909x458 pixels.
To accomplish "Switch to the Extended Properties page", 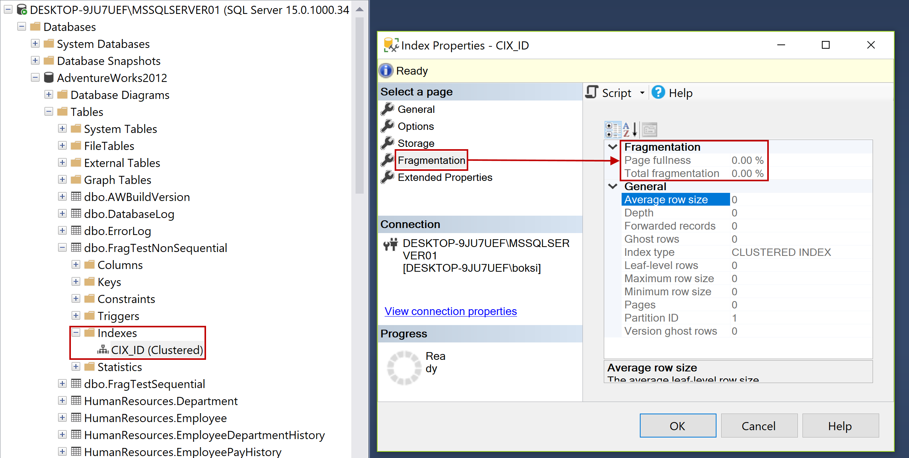I will tap(445, 177).
